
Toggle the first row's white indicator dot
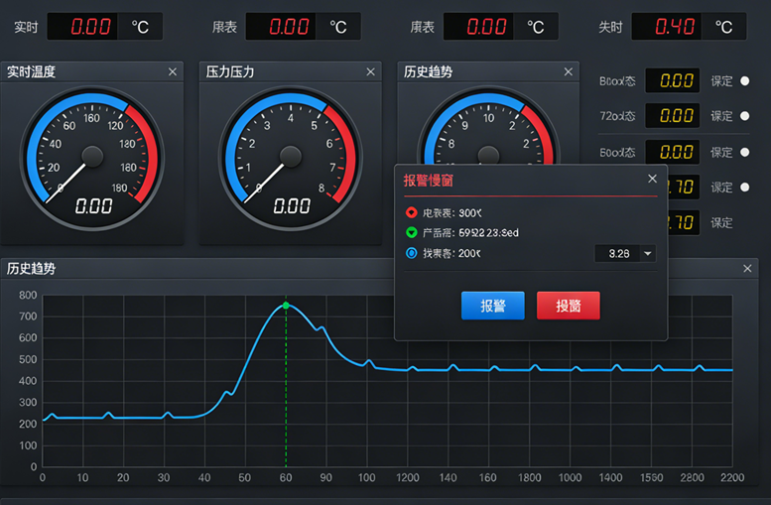745,81
